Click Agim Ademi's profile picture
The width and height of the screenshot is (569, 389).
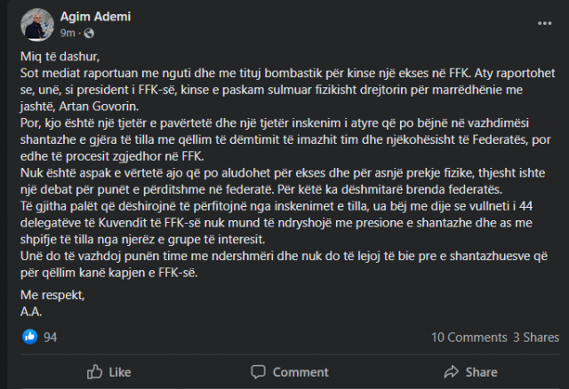coord(36,23)
